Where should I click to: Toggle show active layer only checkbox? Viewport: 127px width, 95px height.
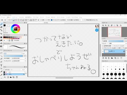pos(103,48)
